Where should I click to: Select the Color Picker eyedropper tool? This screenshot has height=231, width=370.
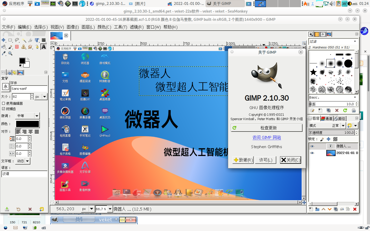tap(4, 53)
